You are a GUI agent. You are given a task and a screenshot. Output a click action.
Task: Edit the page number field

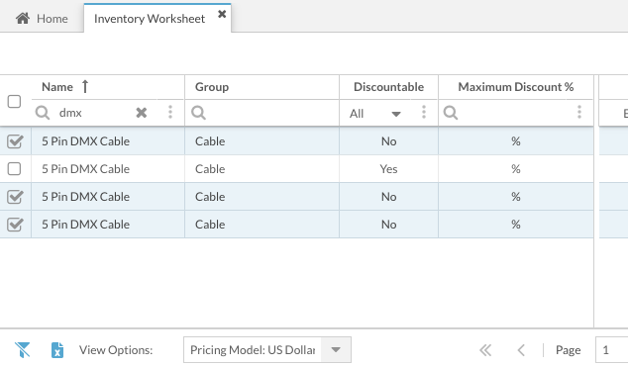point(611,350)
